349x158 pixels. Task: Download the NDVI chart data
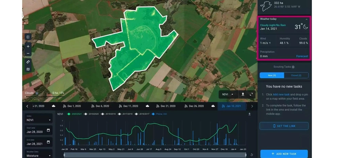[x=250, y=114]
